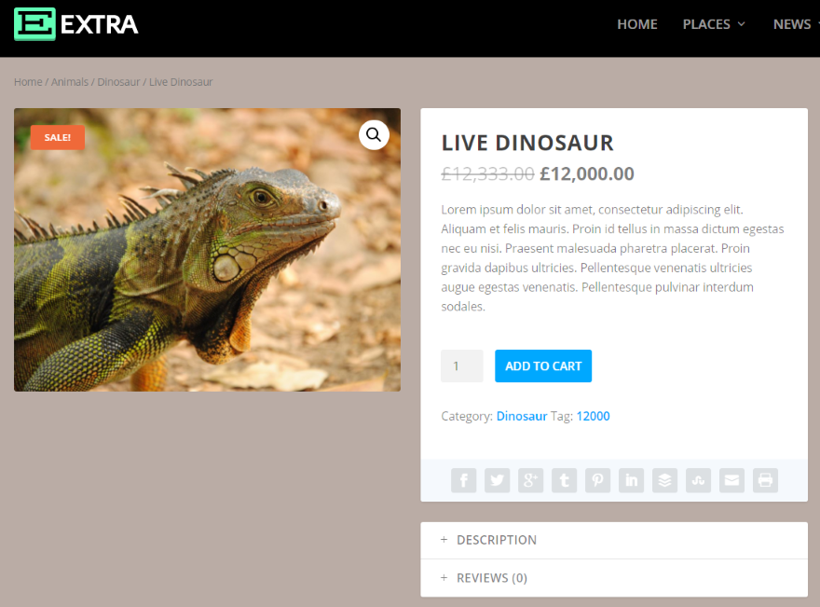Share on StumbleUpon icon
Viewport: 820px width, 607px height.
(698, 480)
